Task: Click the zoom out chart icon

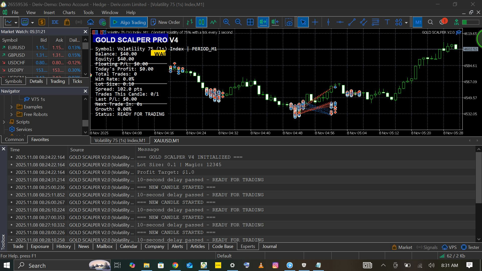Action: (x=238, y=22)
